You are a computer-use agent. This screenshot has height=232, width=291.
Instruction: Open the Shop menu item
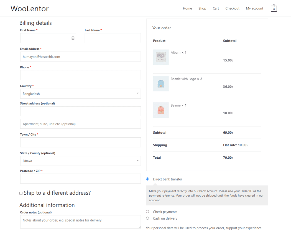click(202, 9)
